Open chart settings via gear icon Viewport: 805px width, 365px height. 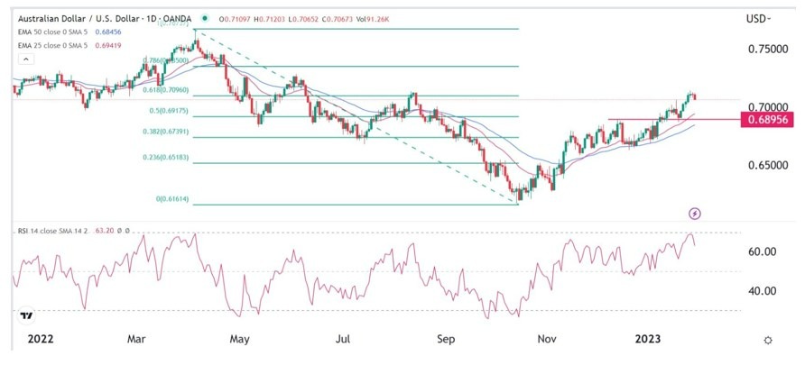768,341
